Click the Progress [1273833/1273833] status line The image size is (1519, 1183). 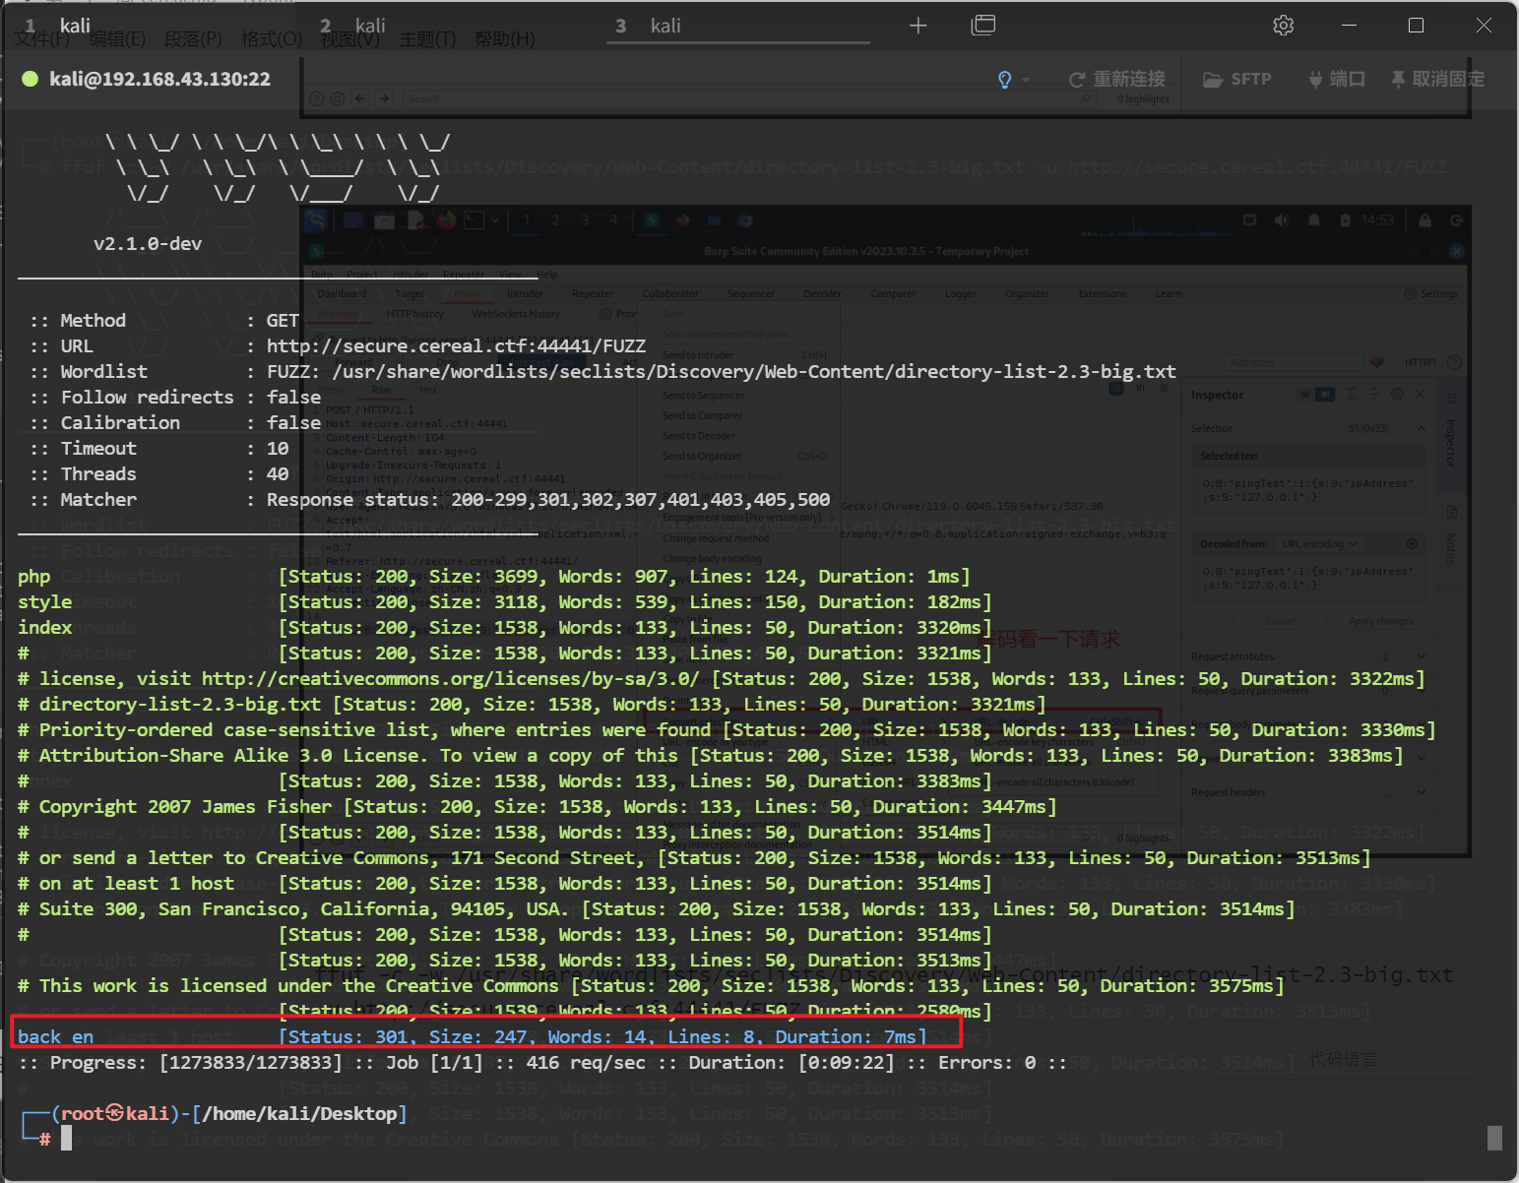coord(541,1062)
